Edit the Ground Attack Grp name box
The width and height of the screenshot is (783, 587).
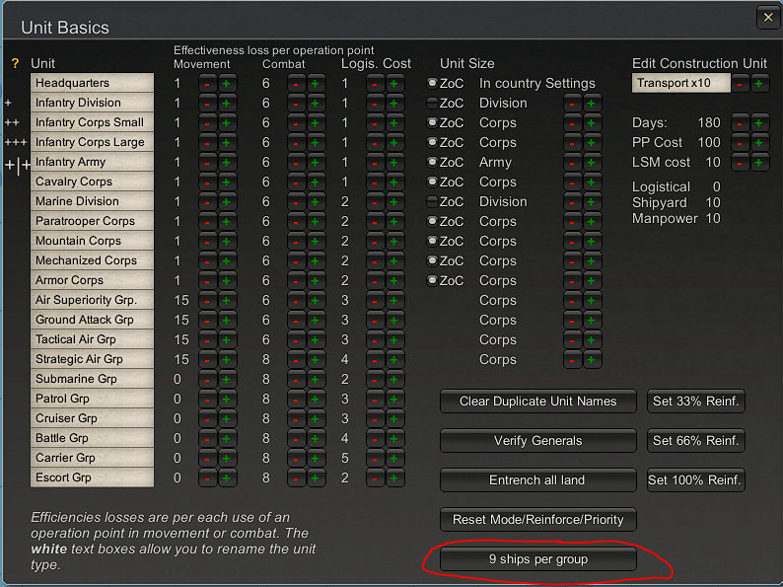click(92, 320)
